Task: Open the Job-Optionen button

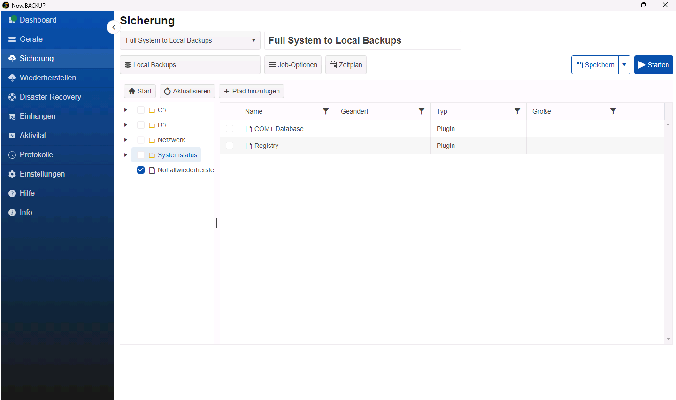Action: pyautogui.click(x=293, y=65)
